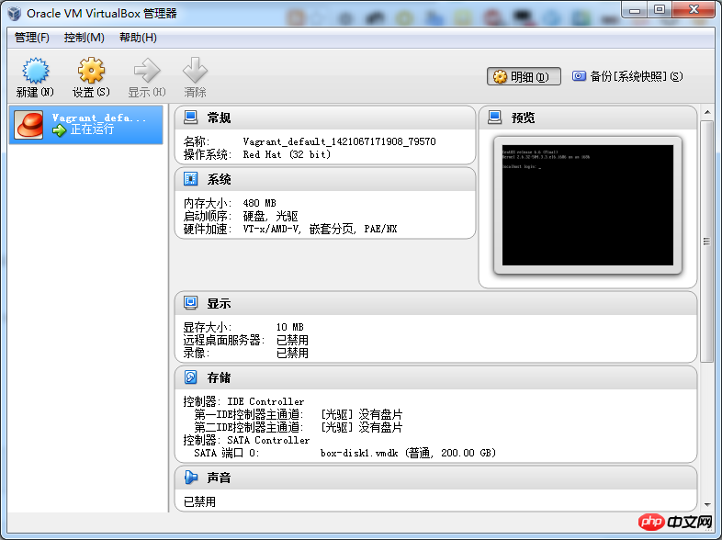The width and height of the screenshot is (722, 540).
Task: Toggle the 明细(D) details view button
Action: coord(524,77)
